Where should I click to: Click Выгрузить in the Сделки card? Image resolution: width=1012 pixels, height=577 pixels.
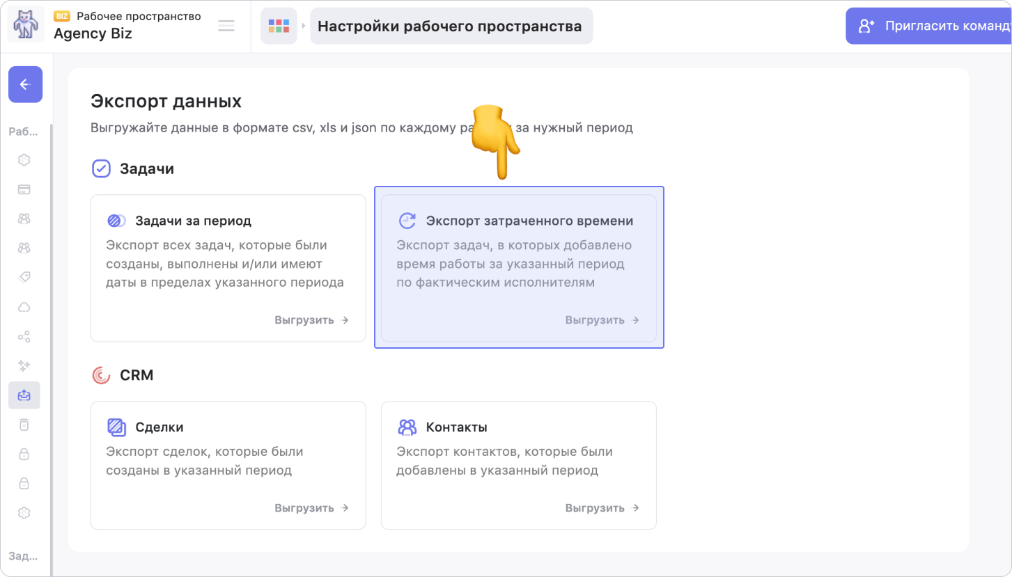(311, 508)
